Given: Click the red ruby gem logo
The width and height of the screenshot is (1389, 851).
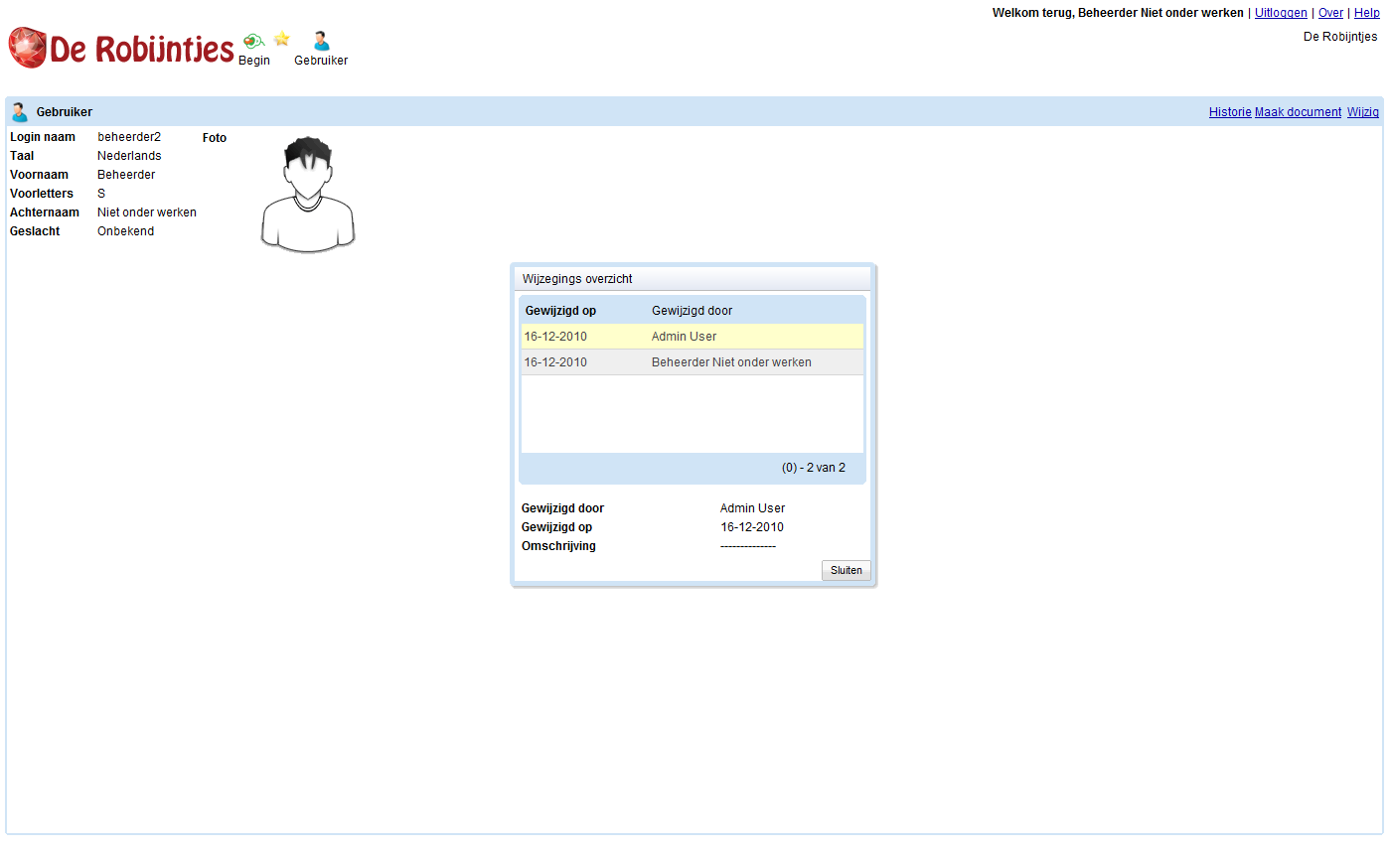Looking at the screenshot, I should click(27, 48).
